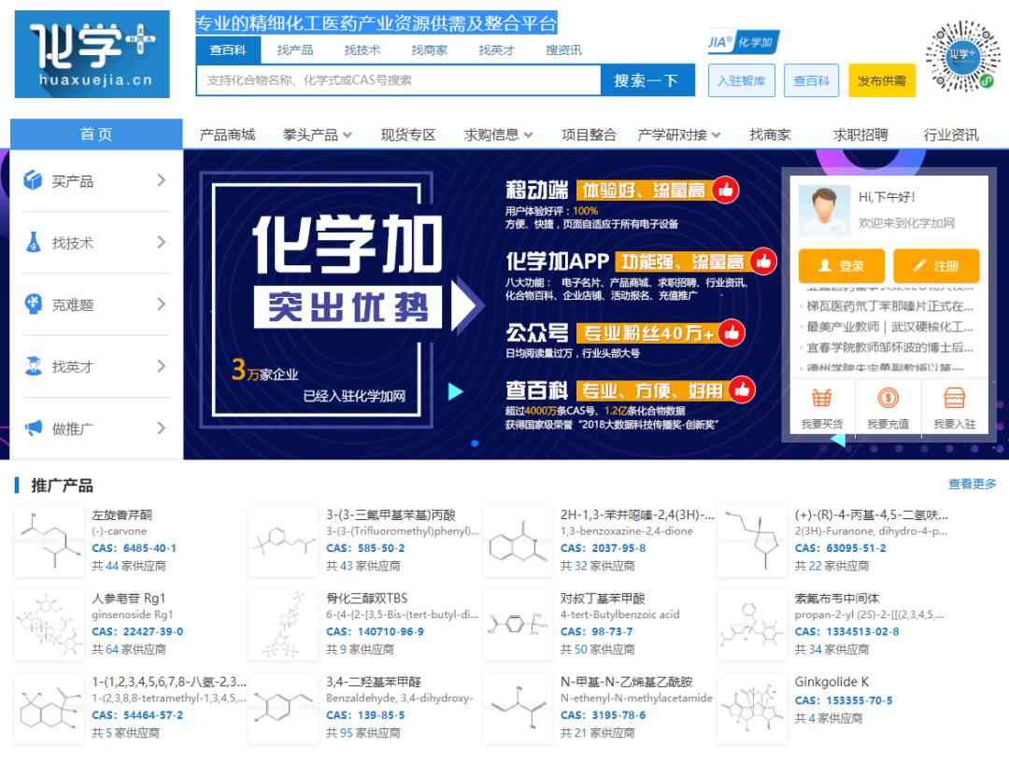1009x762 pixels.
Task: Open the news item 宜春学院教师邹怀波的博士后...
Action: point(889,347)
